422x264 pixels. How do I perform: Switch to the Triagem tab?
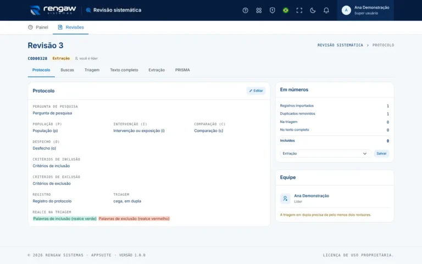click(92, 70)
